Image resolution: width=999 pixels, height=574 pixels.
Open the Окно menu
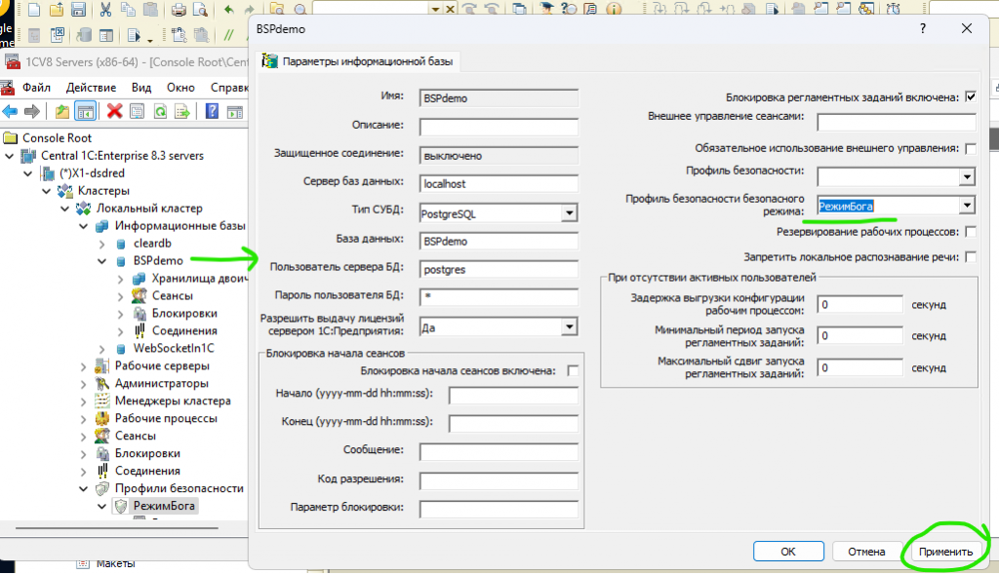point(180,87)
